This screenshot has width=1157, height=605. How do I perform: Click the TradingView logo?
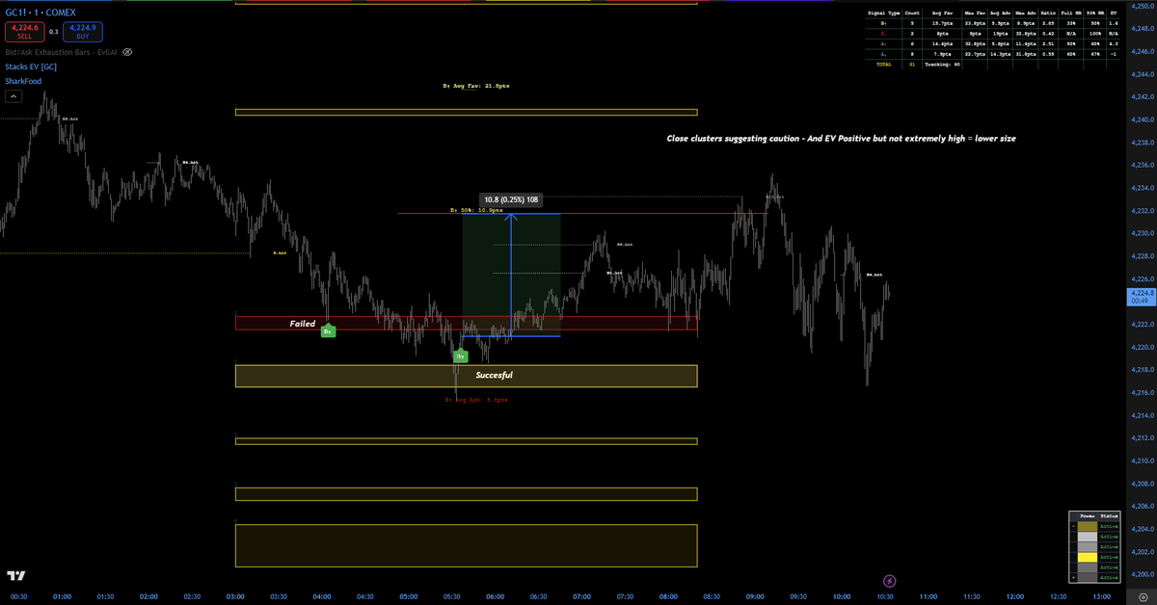click(x=15, y=576)
